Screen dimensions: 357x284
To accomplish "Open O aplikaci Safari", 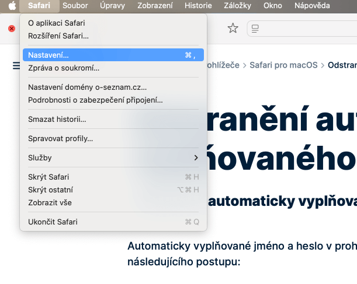I will [56, 23].
